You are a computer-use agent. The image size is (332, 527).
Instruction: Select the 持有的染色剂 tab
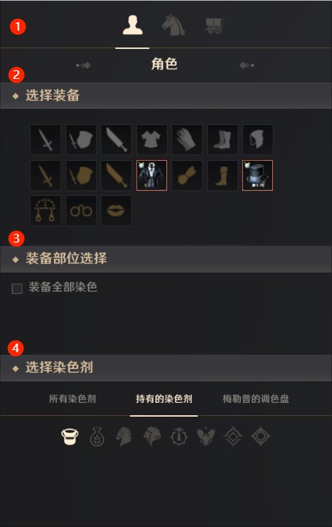pos(164,399)
